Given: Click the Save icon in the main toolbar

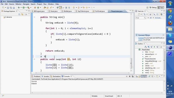Looking at the screenshot, I should point(8,8).
